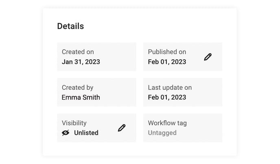Viewport: 280px width, 164px height.
Task: Click the Unlisted visibility status text
Action: point(86,133)
